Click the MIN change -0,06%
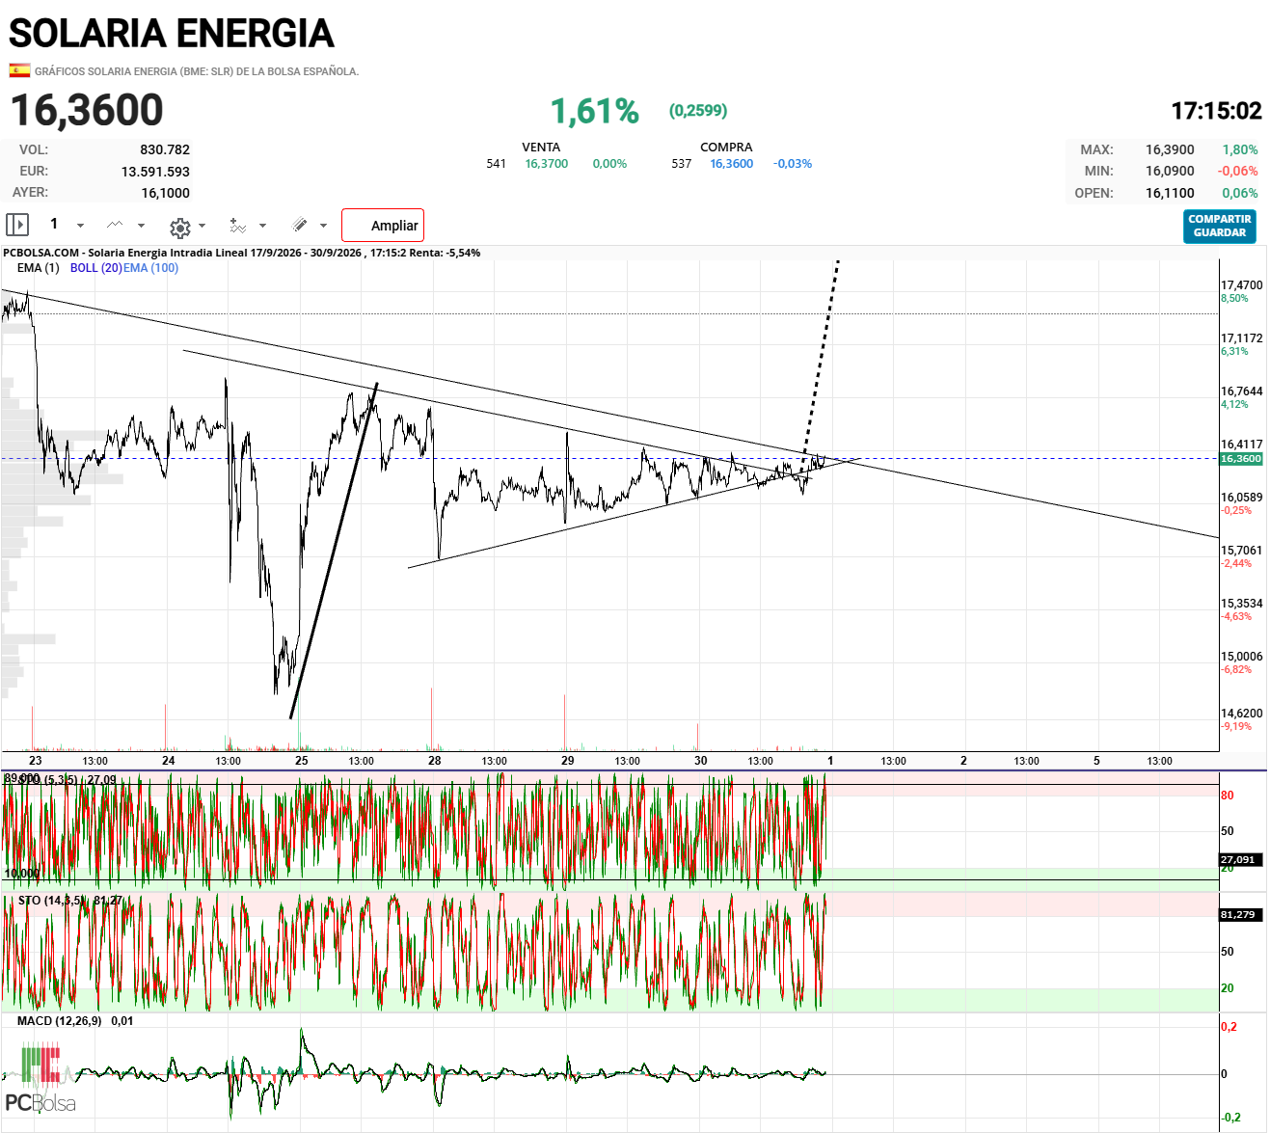Screen dimensions: 1270x1133 (x=1237, y=171)
